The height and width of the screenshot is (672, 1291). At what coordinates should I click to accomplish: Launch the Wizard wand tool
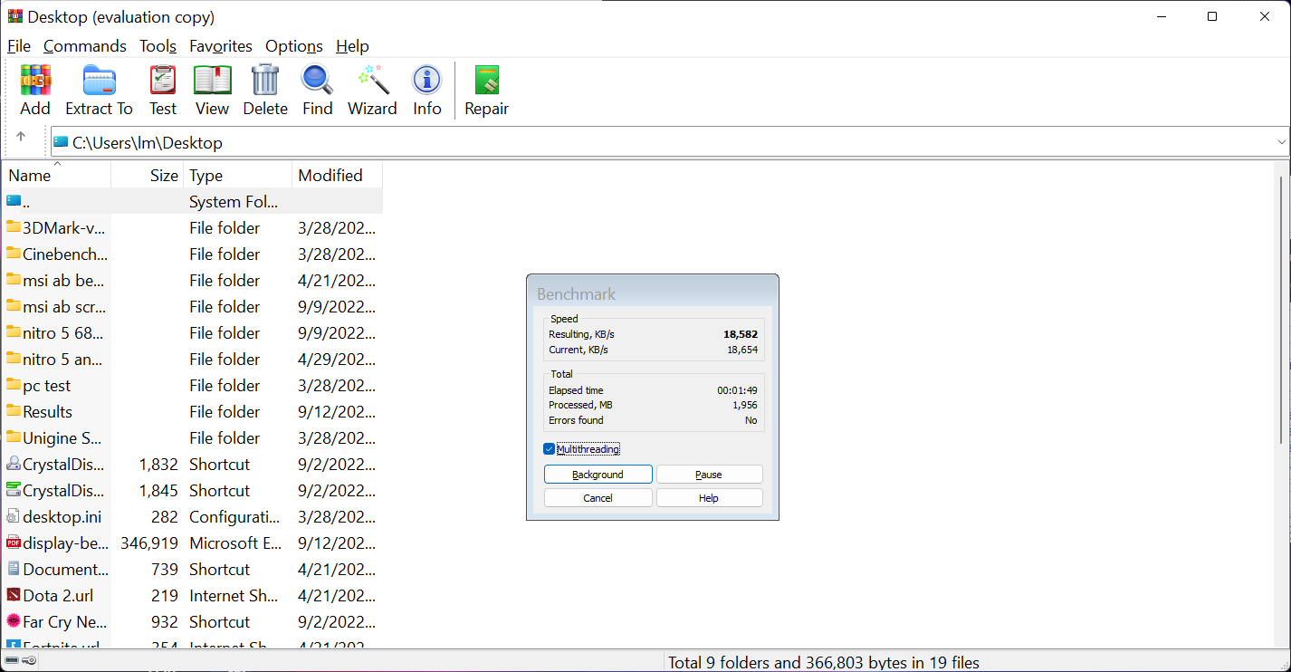click(373, 81)
